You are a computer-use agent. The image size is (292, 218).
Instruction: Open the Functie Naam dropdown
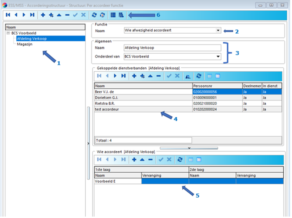(218, 31)
